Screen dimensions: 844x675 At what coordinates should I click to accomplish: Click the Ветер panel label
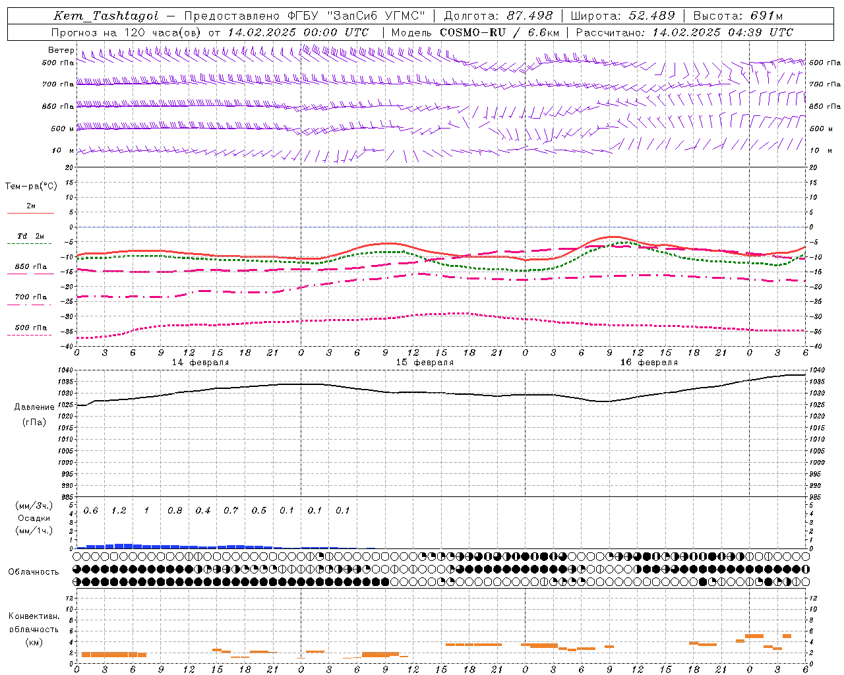click(61, 50)
